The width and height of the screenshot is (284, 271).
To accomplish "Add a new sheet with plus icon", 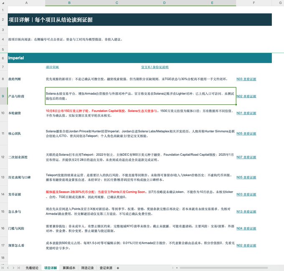I will pyautogui.click(x=118, y=268).
